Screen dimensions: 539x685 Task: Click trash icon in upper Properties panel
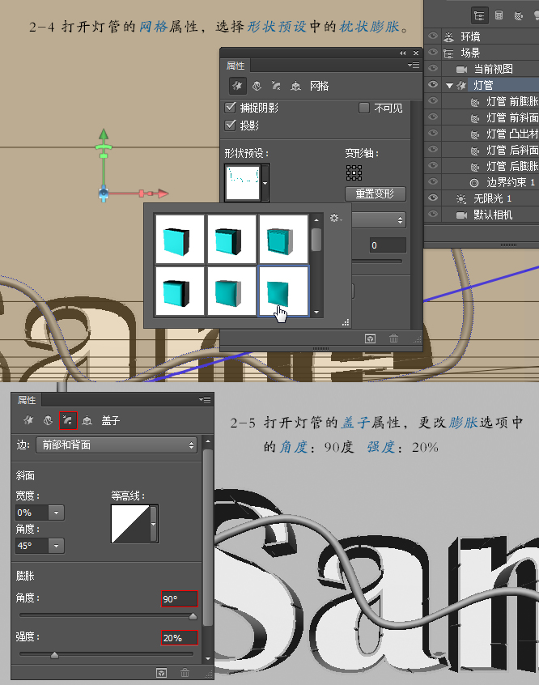393,338
